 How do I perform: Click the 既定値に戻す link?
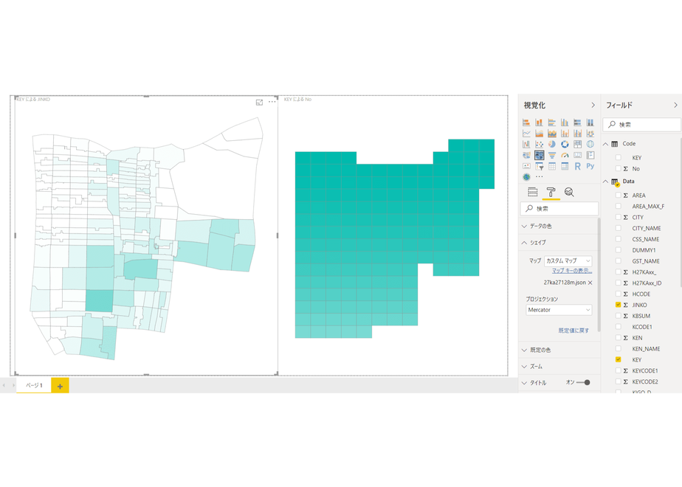coord(573,331)
